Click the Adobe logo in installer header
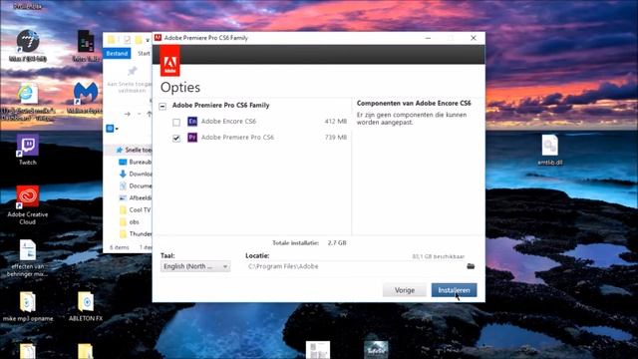Viewport: 638px width, 359px height. coord(169,61)
